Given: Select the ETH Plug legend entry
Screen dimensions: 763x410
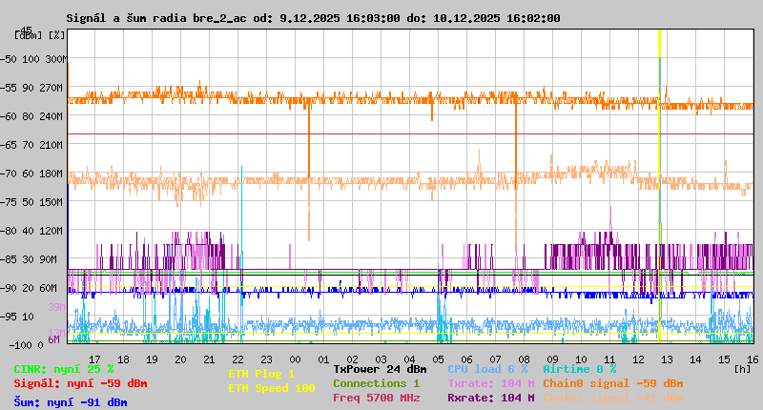Looking at the screenshot, I should point(261,374).
